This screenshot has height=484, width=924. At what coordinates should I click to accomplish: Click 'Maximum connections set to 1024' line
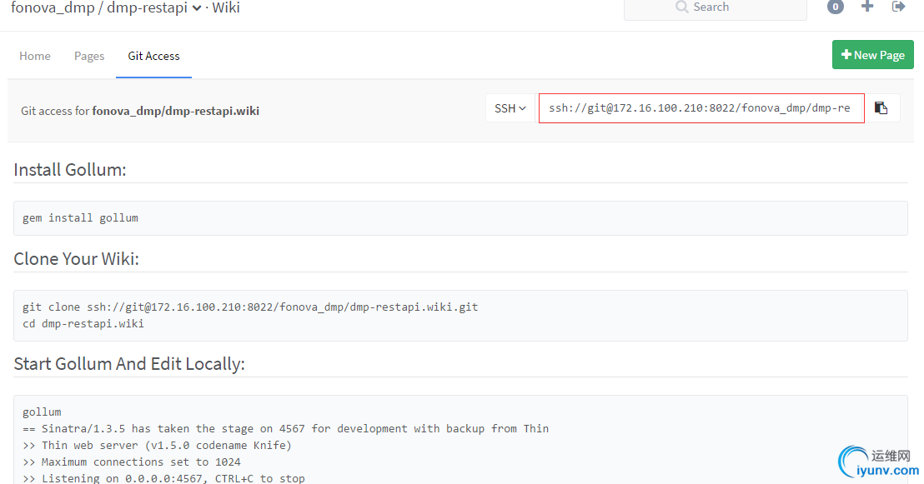tap(132, 462)
